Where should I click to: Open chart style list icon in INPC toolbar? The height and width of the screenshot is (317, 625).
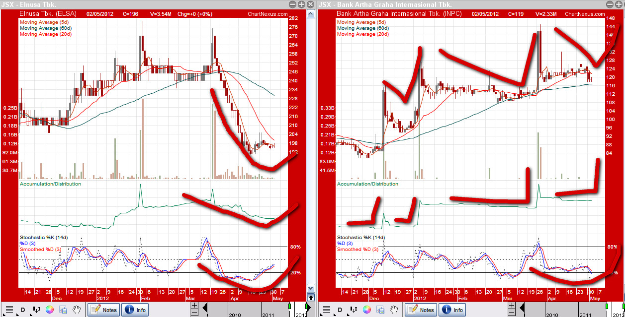coord(327,310)
